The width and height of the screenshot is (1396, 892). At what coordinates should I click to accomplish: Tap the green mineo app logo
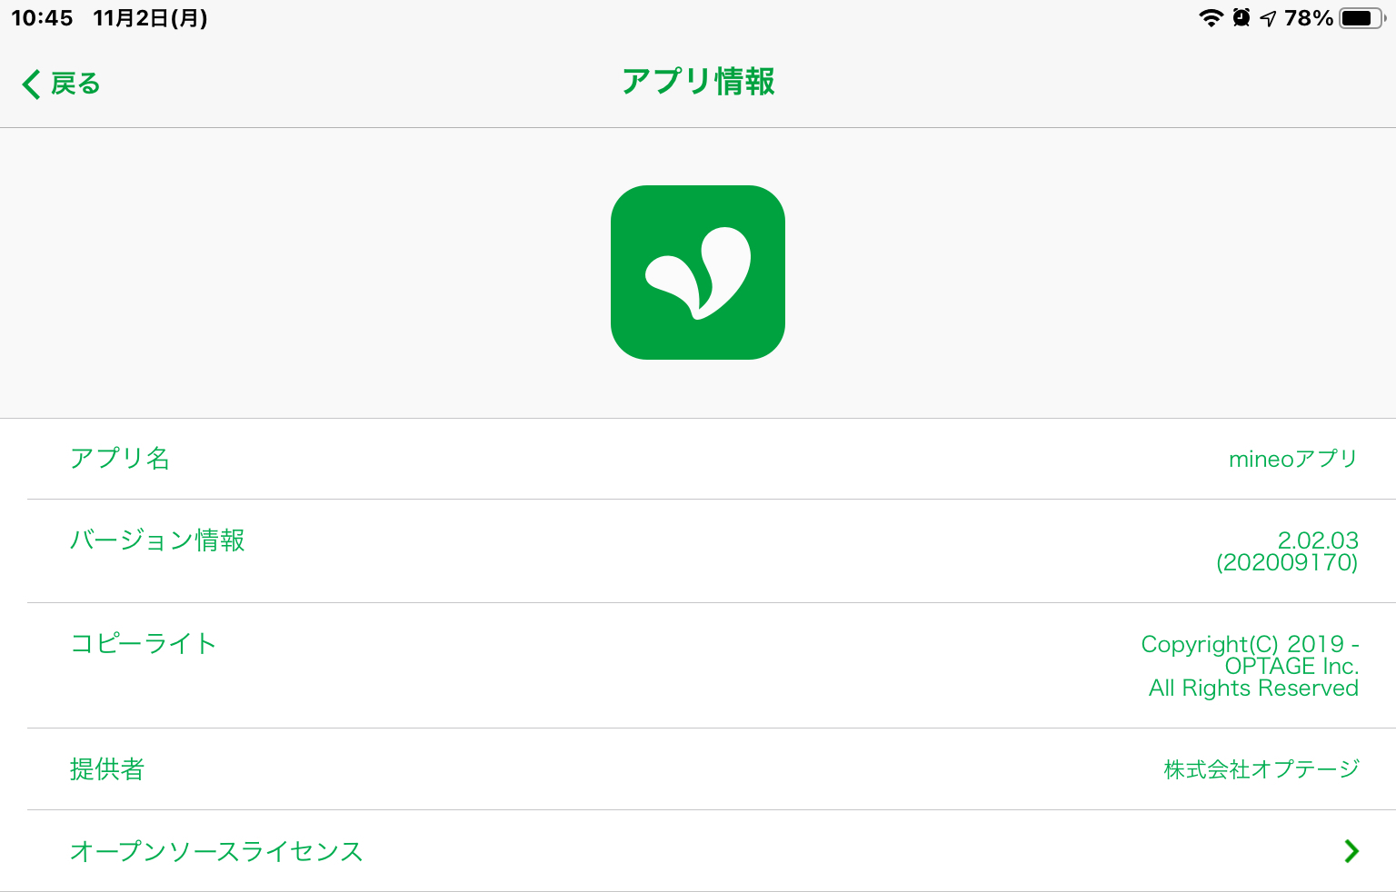698,273
